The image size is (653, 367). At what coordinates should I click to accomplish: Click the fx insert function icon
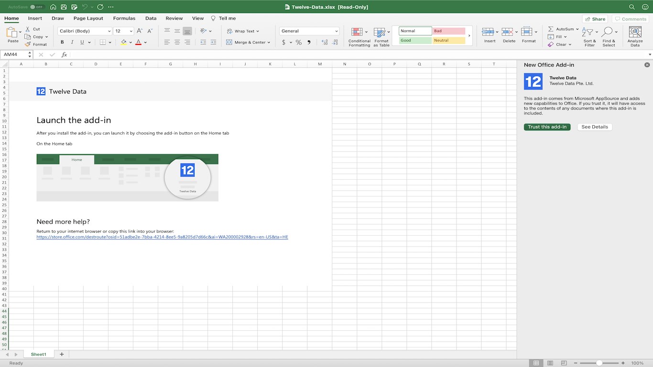coord(64,54)
